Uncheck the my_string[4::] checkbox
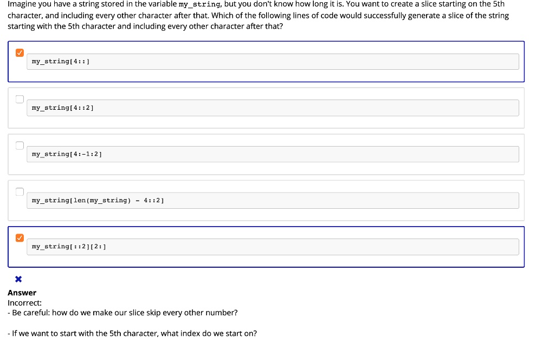 tap(20, 52)
